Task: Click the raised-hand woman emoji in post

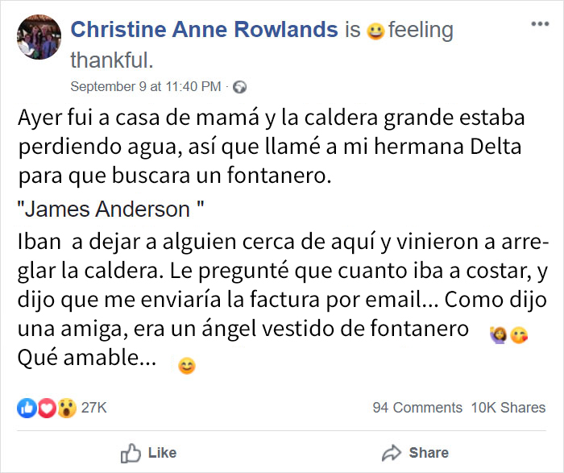Action: tap(498, 333)
